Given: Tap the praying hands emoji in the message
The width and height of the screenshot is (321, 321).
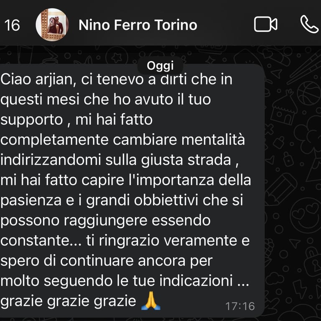Looking at the screenshot, I should pos(151,301).
